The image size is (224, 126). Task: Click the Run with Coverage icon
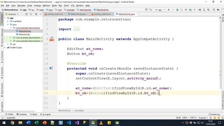[182, 10]
